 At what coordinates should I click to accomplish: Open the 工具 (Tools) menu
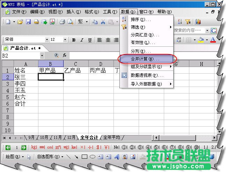tap(110, 12)
